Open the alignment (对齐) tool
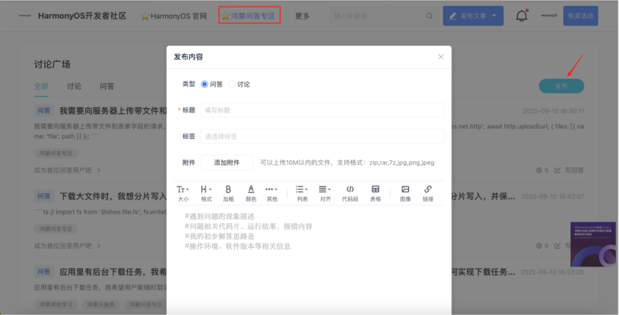Screen dimensions: 619x315 [325, 193]
